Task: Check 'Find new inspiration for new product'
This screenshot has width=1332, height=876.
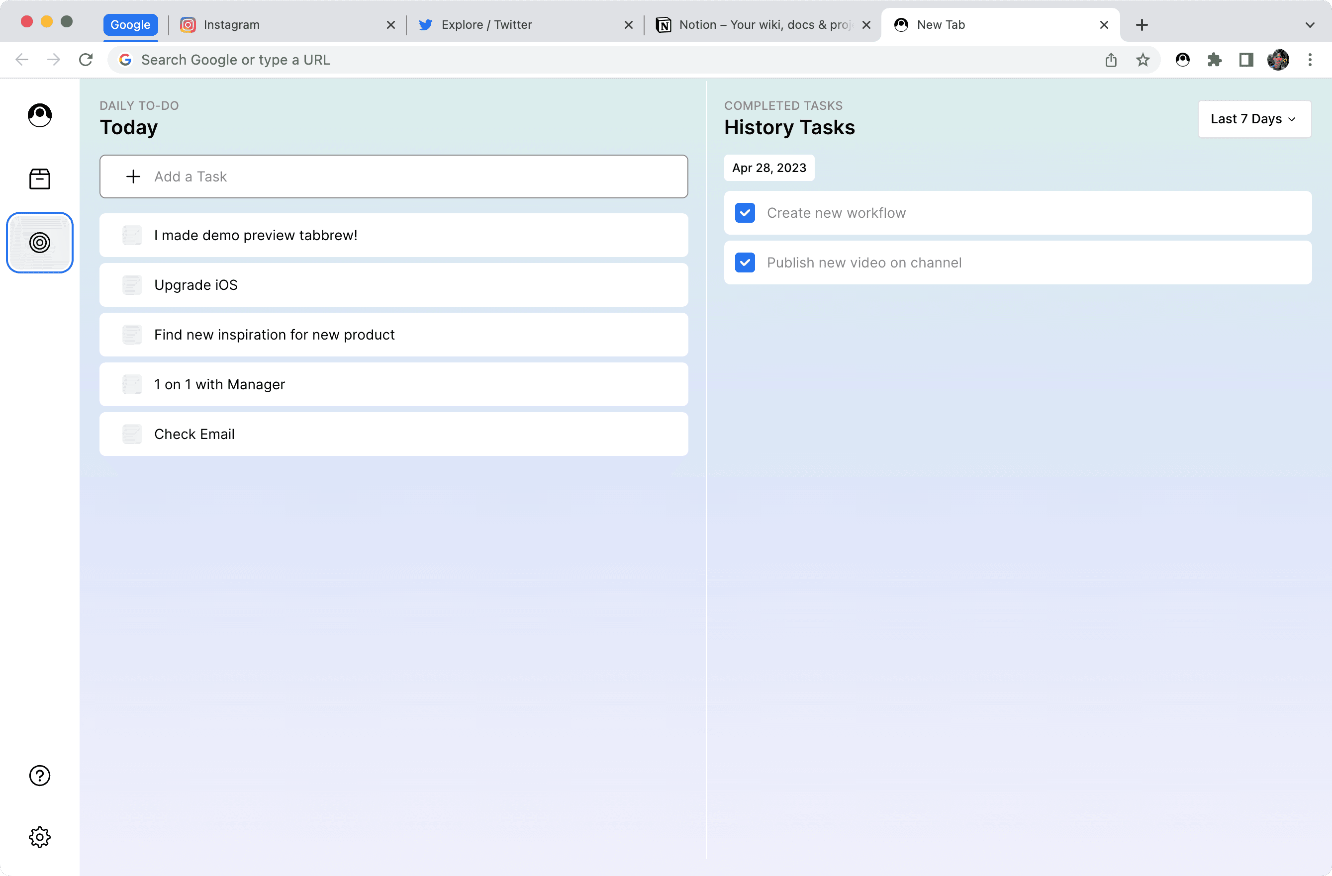Action: (x=133, y=335)
